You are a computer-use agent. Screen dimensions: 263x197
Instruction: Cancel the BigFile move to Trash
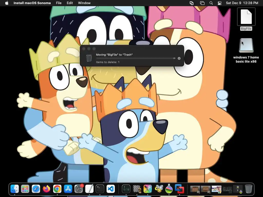pyautogui.click(x=179, y=58)
